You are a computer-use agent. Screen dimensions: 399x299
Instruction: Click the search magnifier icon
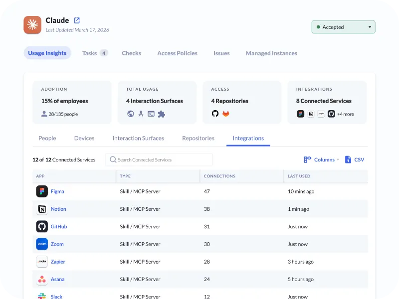pyautogui.click(x=113, y=159)
